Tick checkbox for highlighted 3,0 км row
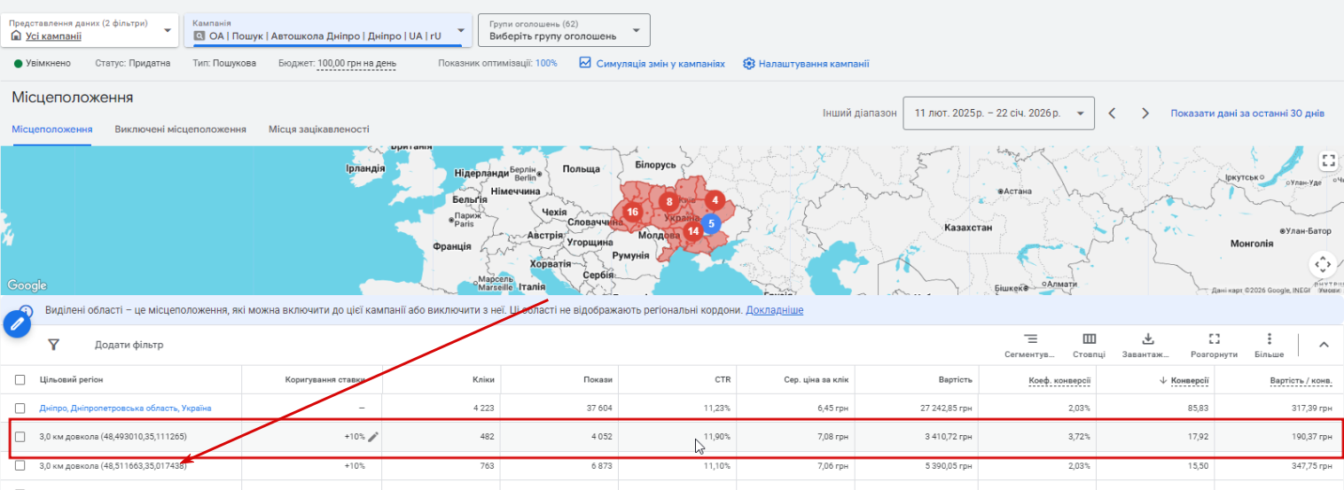This screenshot has width=1344, height=490. pyautogui.click(x=20, y=437)
